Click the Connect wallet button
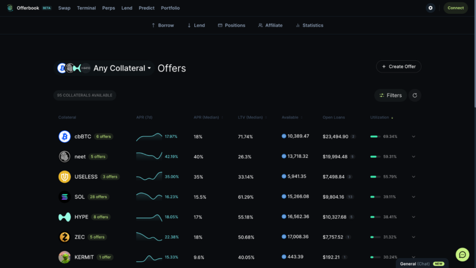The width and height of the screenshot is (476, 268). [456, 8]
